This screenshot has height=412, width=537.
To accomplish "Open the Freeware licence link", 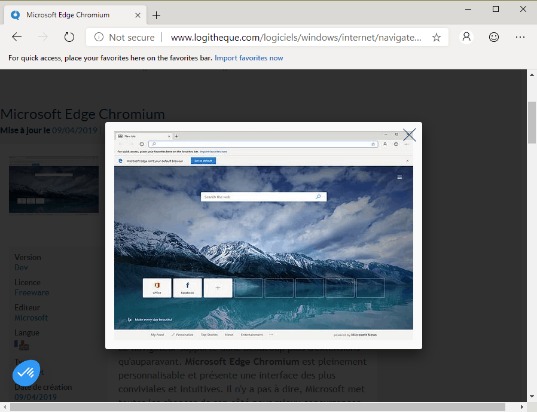I will [32, 292].
